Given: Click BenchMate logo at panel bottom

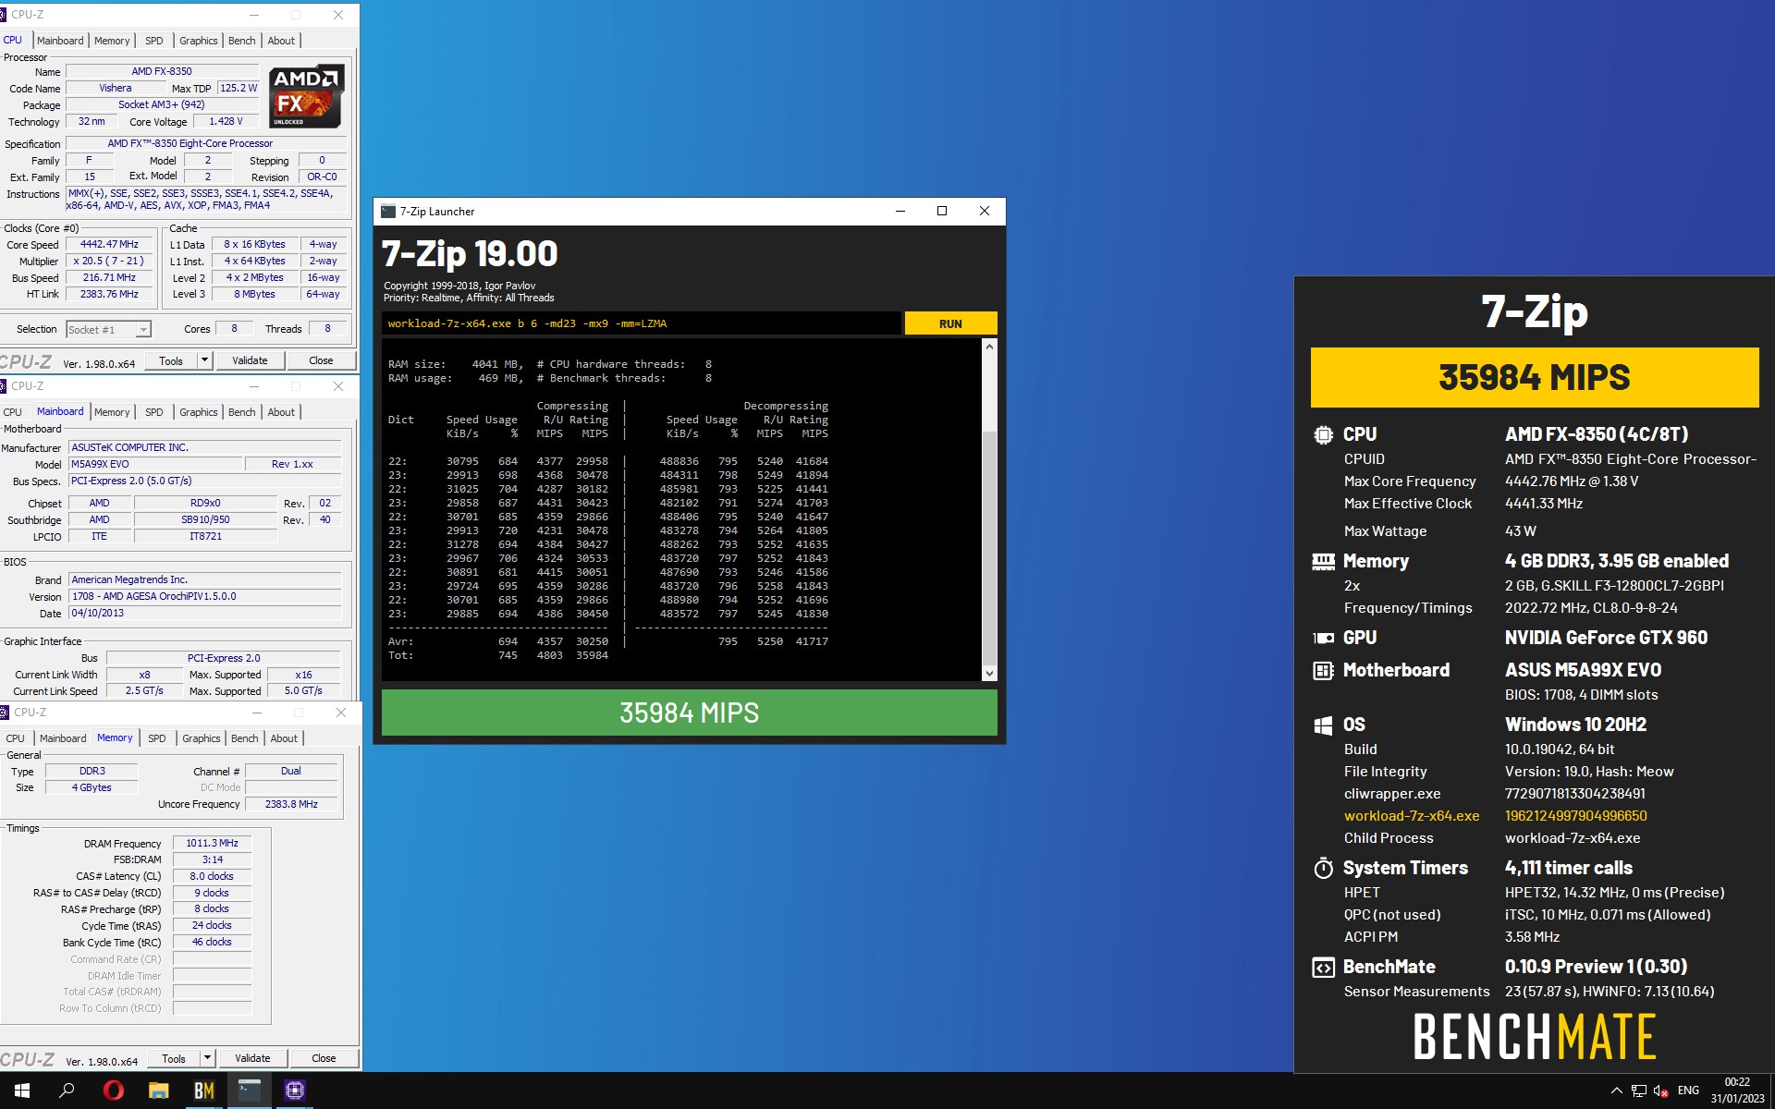Looking at the screenshot, I should coord(1535,1036).
